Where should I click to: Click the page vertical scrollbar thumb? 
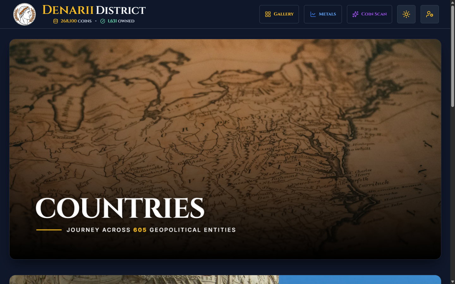[452, 56]
